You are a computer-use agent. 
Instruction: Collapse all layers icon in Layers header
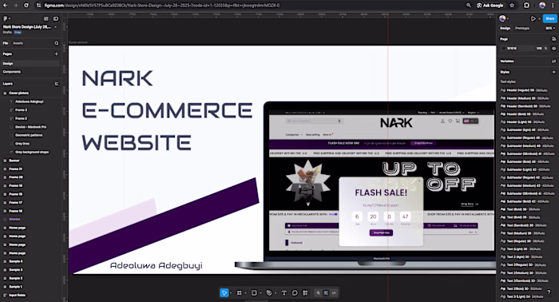pos(57,84)
